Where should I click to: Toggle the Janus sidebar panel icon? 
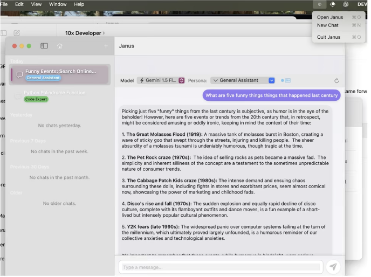(44, 46)
